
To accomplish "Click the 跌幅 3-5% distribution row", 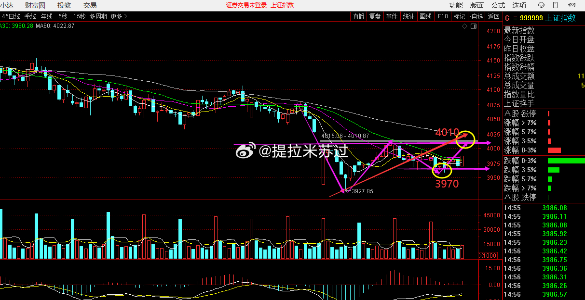I will coord(544,170).
